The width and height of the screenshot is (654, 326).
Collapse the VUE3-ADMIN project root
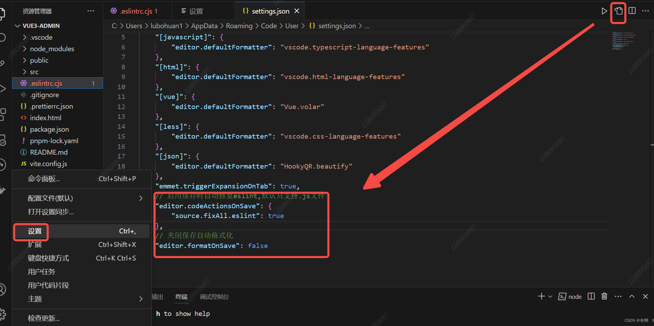58,26
